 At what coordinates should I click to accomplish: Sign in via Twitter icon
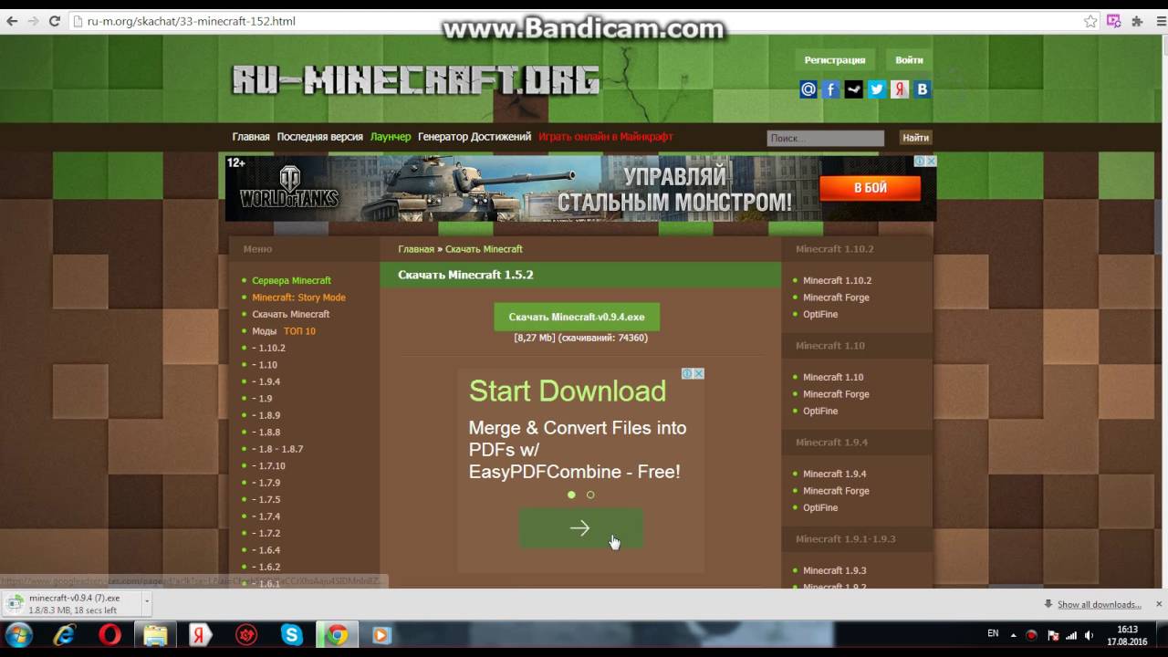[x=877, y=89]
